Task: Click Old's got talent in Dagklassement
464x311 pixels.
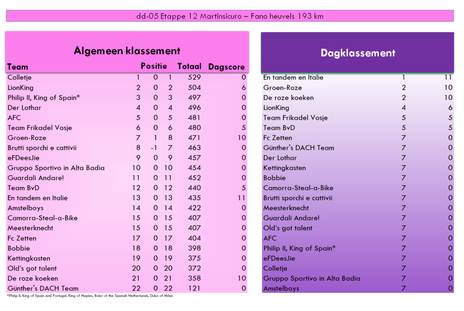Action: [288, 228]
